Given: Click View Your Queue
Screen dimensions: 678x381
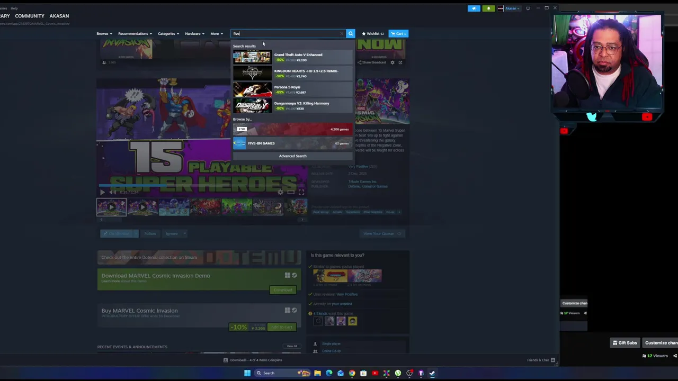Looking at the screenshot, I should [382, 233].
